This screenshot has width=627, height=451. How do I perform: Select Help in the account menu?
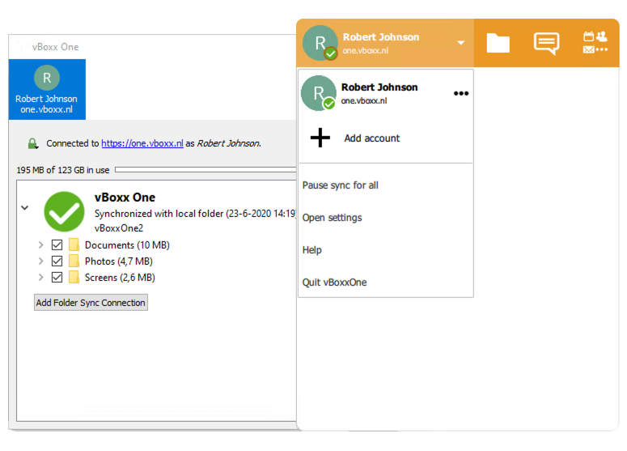[312, 250]
